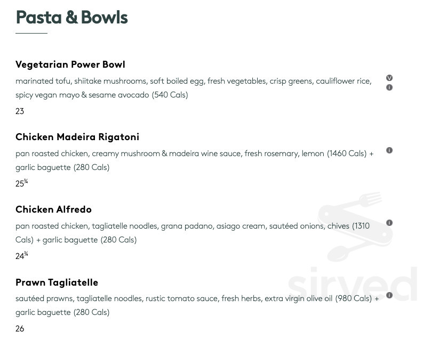
Task: Open the Prawn Tagliatelle item
Action: (x=57, y=282)
